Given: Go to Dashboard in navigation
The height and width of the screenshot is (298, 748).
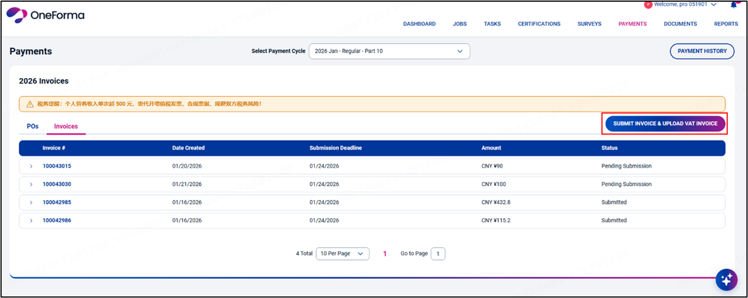Looking at the screenshot, I should 419,24.
